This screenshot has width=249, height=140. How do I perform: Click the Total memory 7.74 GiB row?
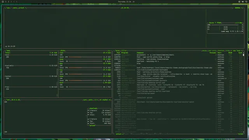tap(31, 53)
